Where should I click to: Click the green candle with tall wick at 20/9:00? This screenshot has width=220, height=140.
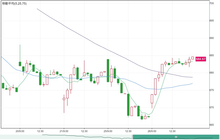[x=20, y=64]
